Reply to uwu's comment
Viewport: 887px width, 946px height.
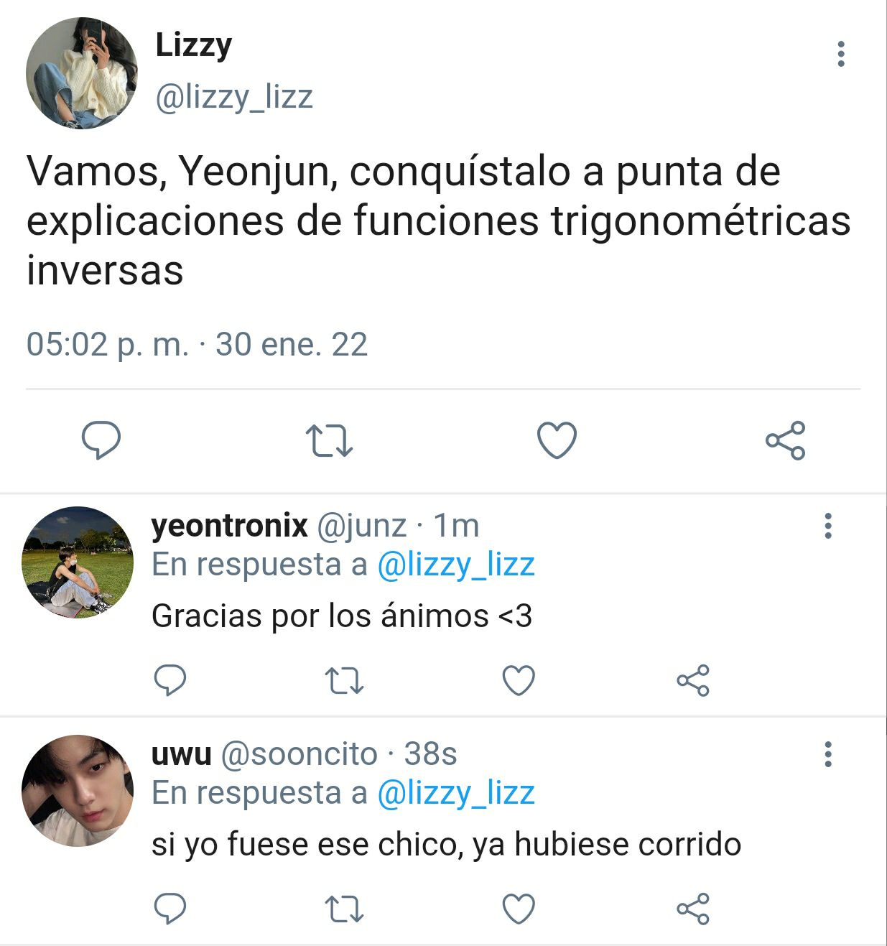pos(170,909)
